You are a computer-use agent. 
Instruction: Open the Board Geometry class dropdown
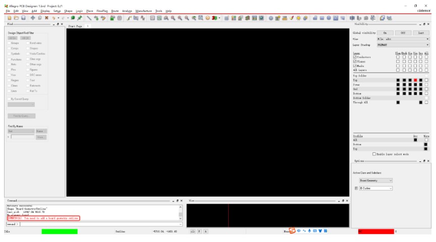(x=375, y=180)
